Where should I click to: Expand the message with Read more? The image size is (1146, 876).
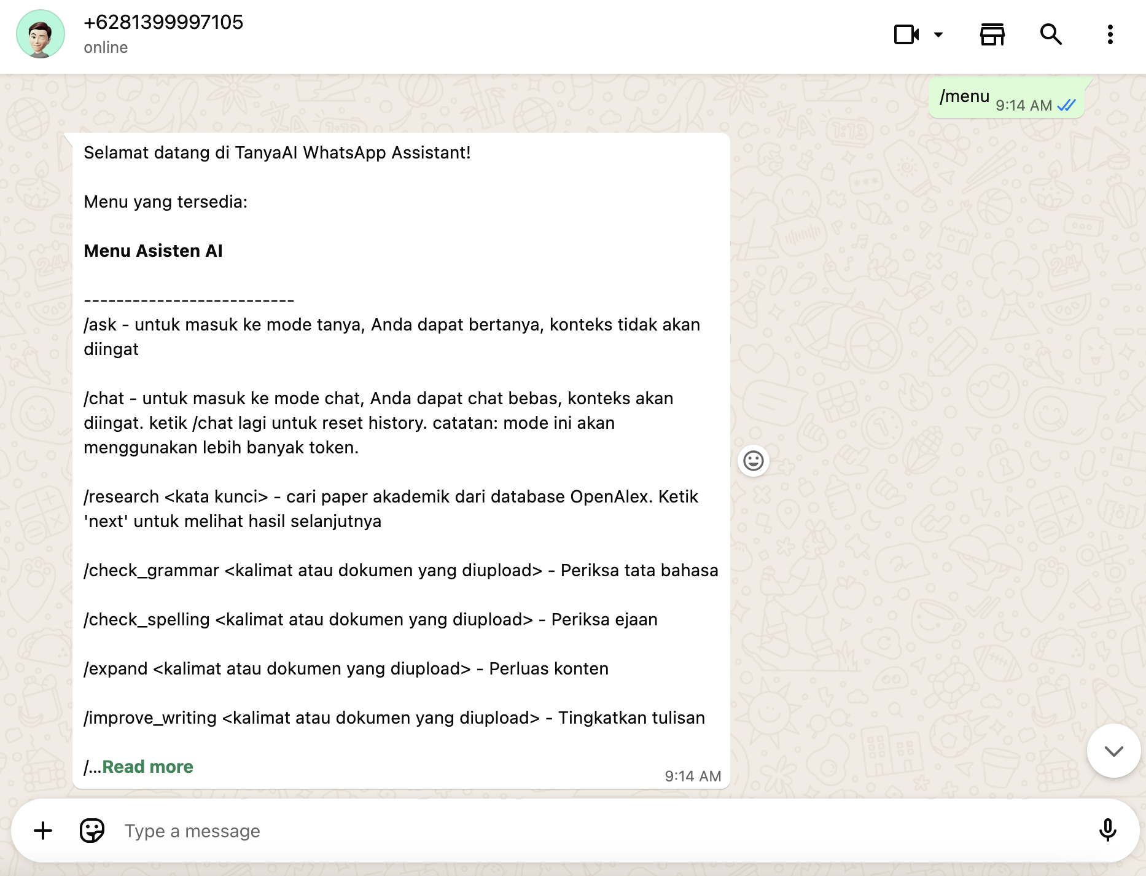click(x=147, y=767)
